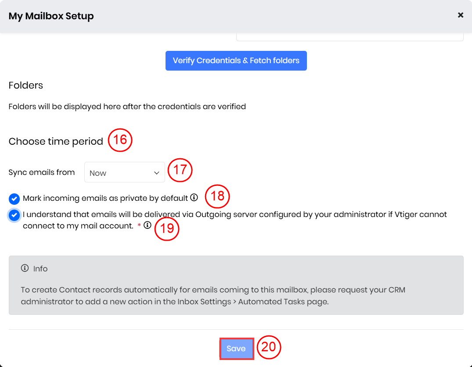Click info icon beside private by default
This screenshot has height=367, width=472.
(194, 198)
